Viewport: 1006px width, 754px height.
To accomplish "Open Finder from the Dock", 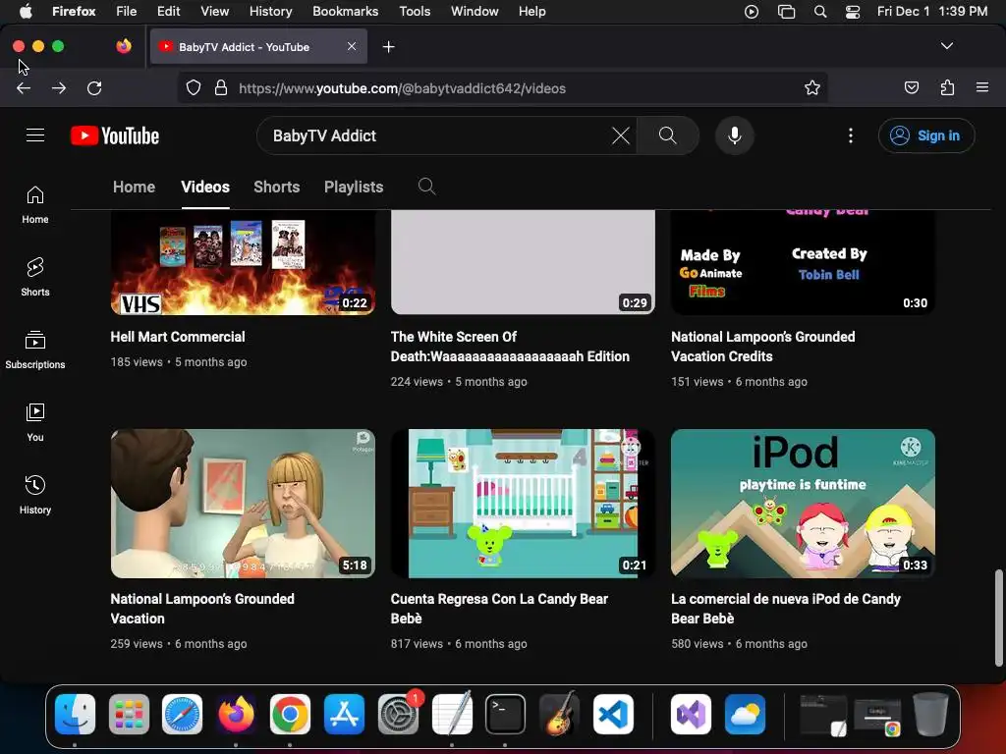I will point(75,714).
